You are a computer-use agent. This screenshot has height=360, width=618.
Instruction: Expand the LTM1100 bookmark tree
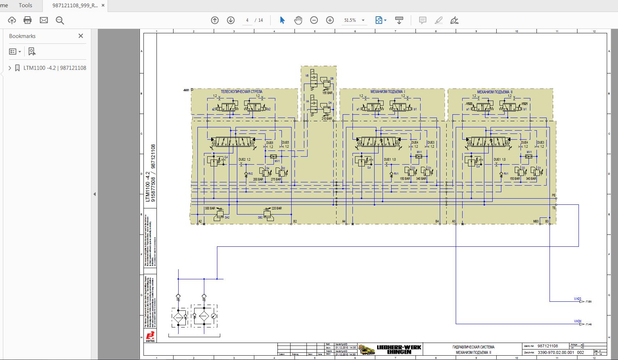pos(9,68)
